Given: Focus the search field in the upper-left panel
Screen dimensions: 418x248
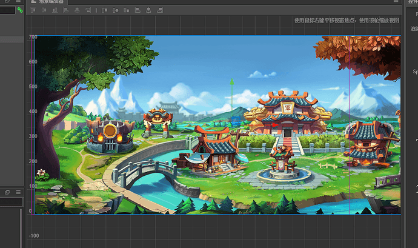Looking at the screenshot, I should [x=7, y=10].
